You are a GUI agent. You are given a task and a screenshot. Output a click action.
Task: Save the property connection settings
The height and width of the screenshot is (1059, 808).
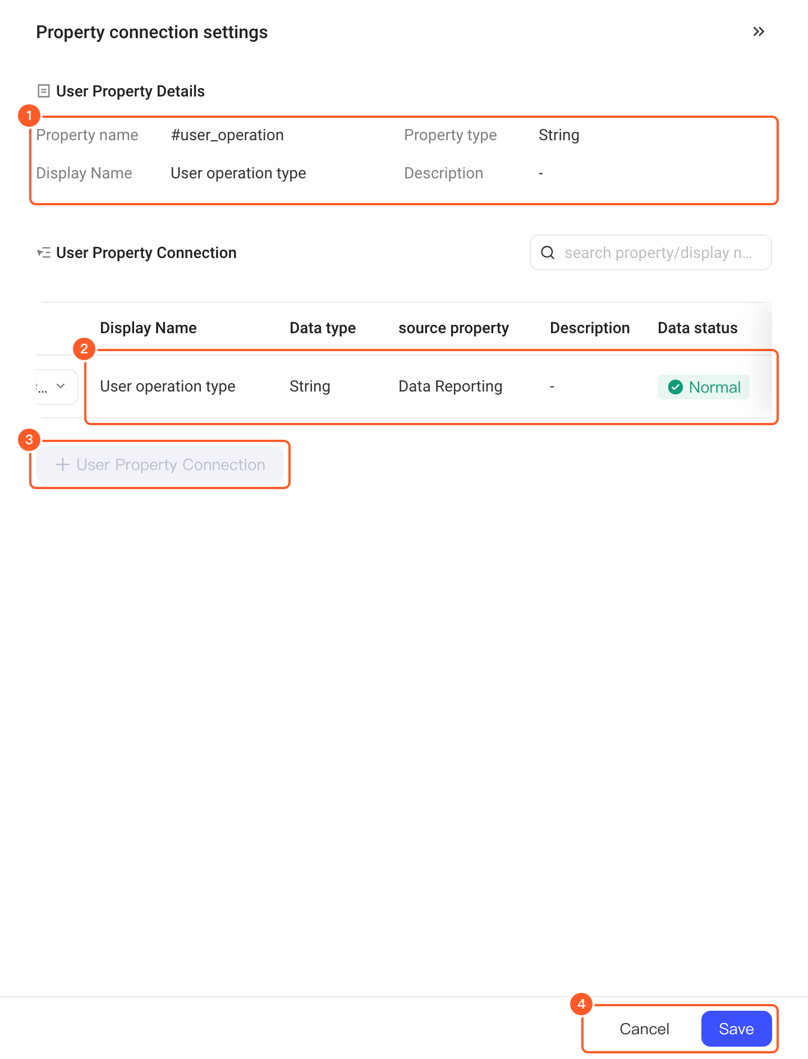click(736, 1029)
